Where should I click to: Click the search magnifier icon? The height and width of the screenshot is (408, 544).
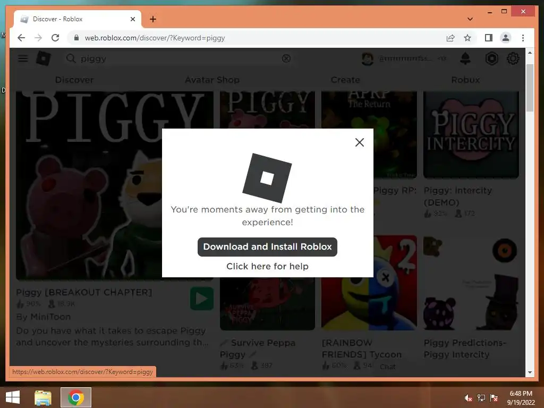[71, 58]
